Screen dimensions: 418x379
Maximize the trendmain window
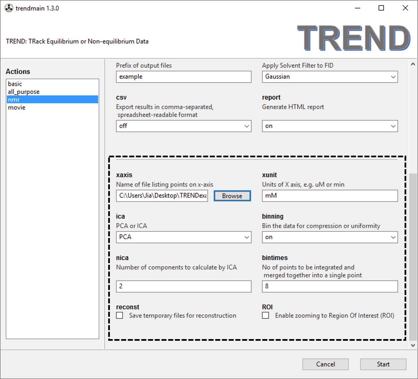[x=381, y=8]
